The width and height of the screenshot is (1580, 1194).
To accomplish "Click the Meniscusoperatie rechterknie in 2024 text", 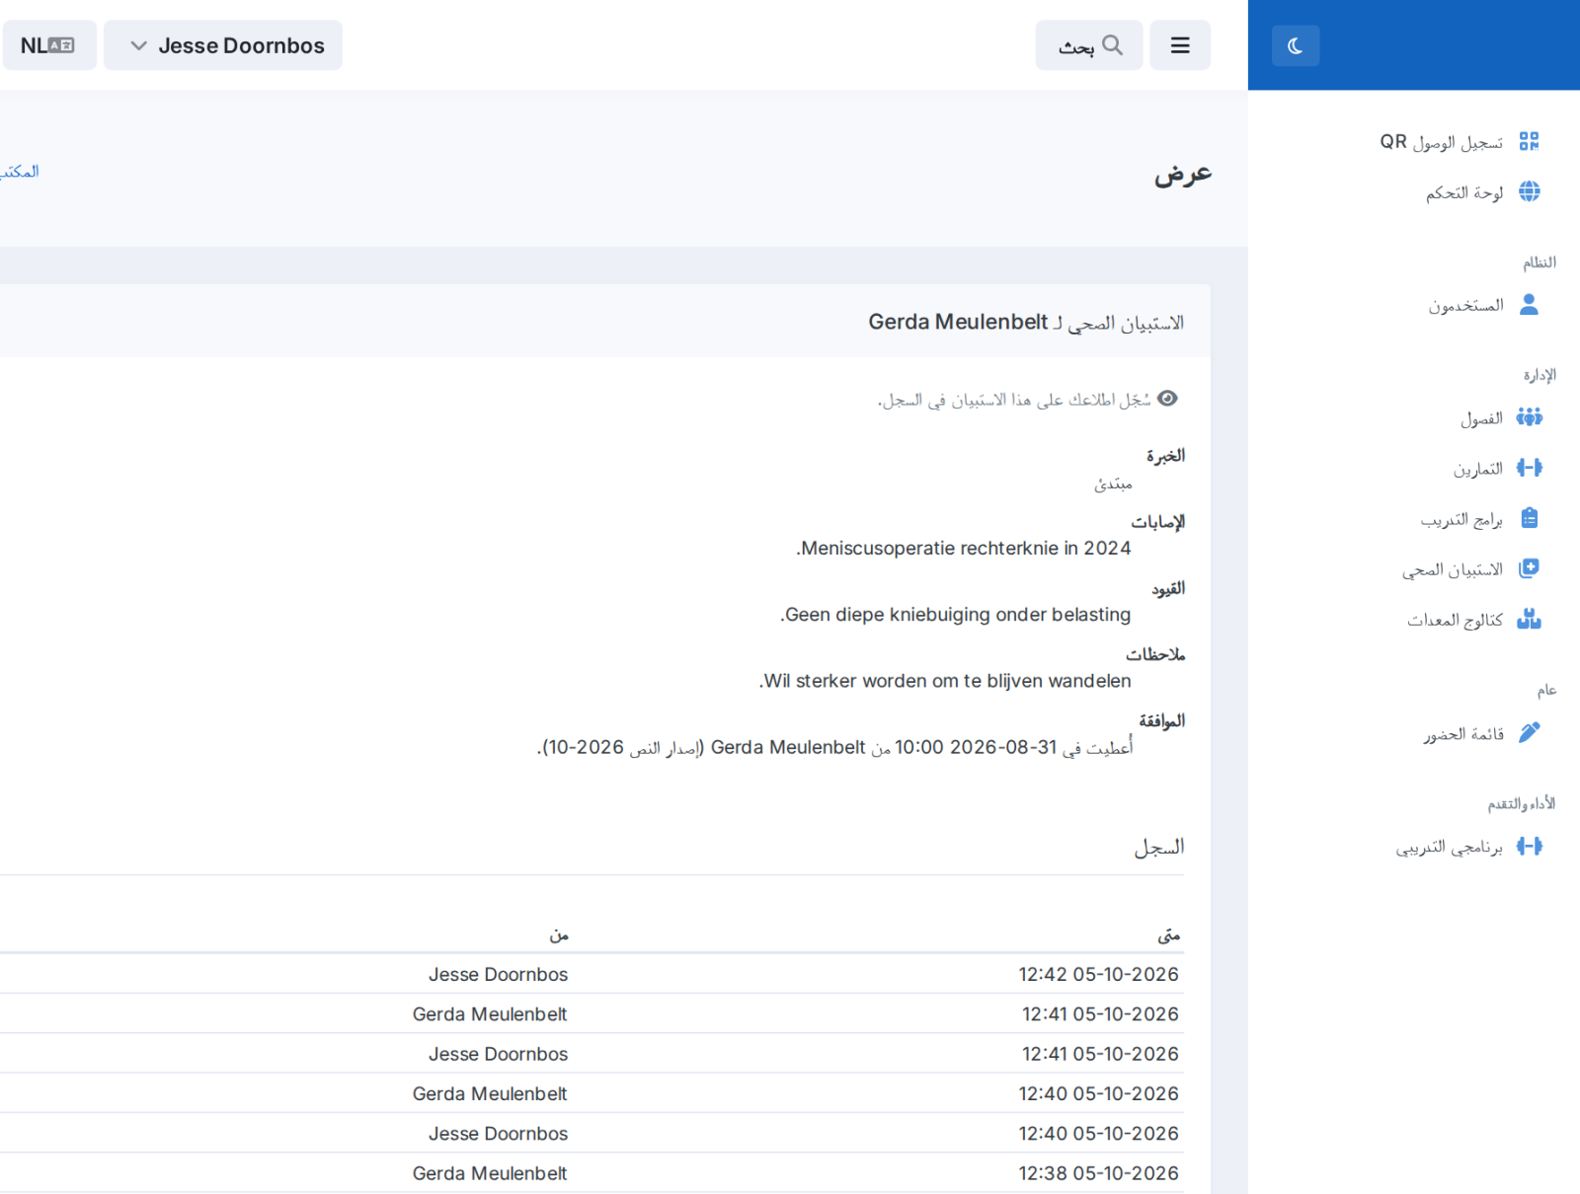I will click(x=963, y=549).
